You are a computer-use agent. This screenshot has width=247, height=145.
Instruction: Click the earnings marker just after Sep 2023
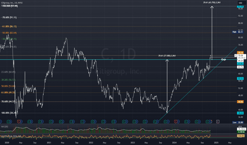[165, 122]
